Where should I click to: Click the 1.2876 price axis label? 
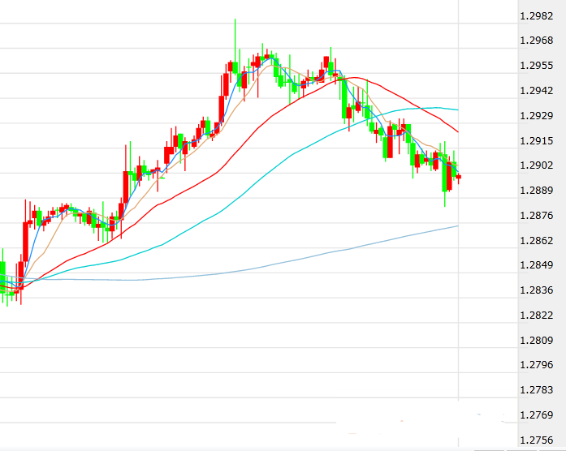pos(536,216)
